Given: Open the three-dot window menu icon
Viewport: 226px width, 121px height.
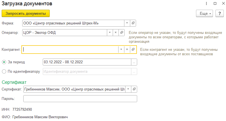Looking at the screenshot, I should 207,4.
